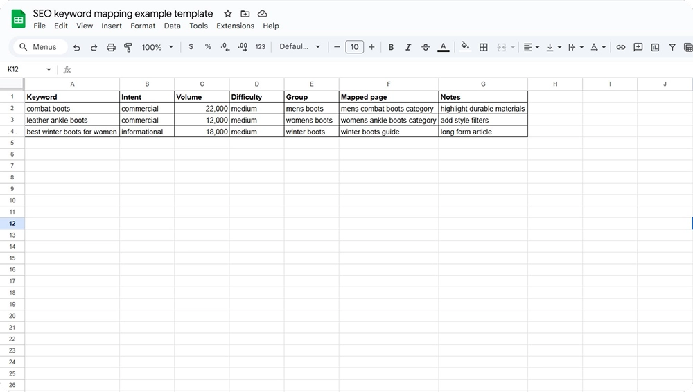Rename the document title
Screen dimensions: 693x392
click(x=123, y=14)
